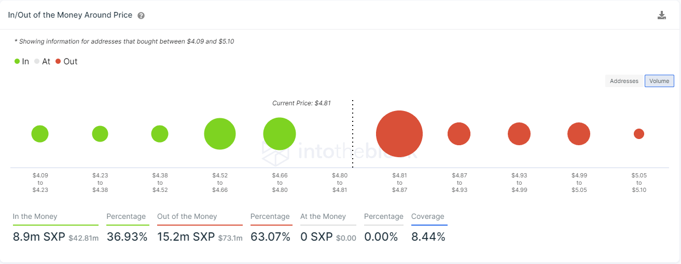Click green bubble for $4.09 to $4.23

click(x=40, y=134)
